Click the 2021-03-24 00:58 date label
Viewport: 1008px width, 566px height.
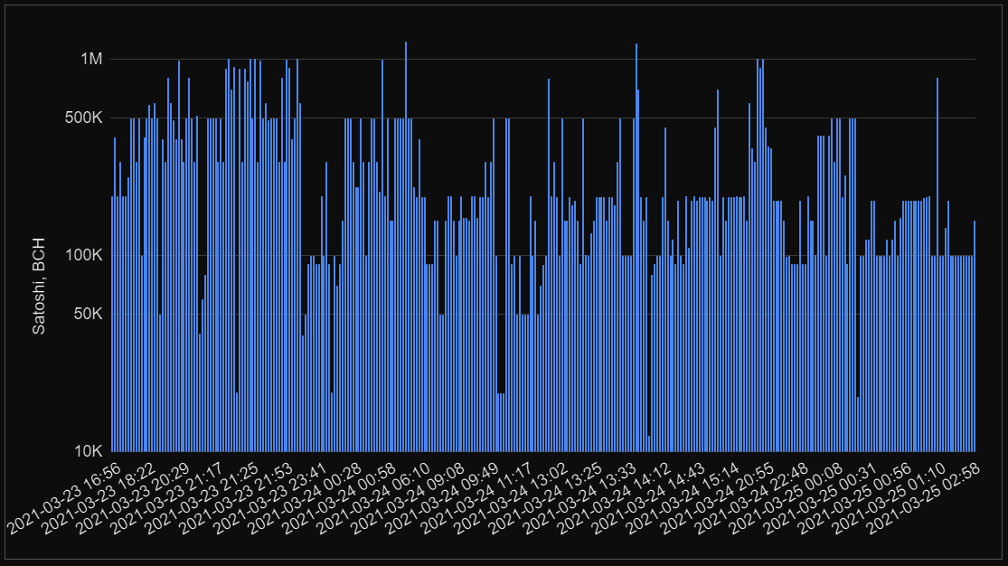tap(341, 498)
